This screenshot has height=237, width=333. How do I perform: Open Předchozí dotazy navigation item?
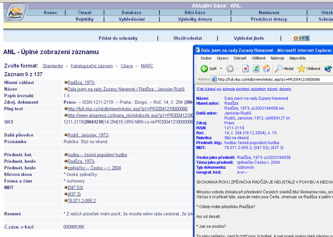[x=269, y=19]
